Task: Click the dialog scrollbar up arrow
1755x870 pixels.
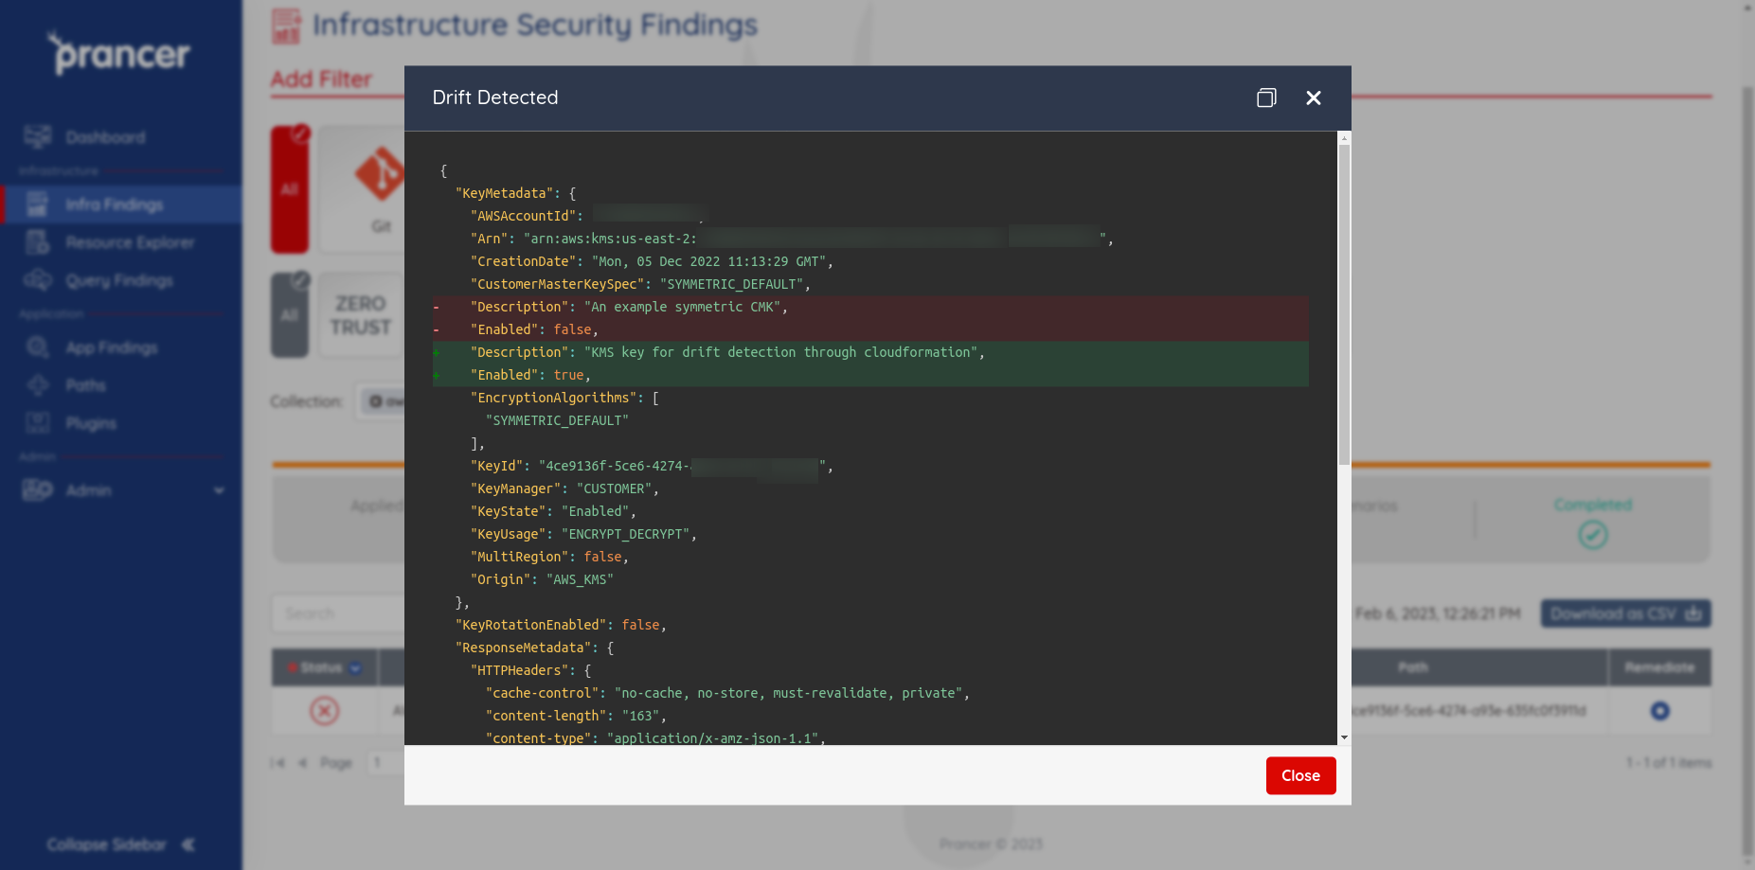Action: pos(1344,138)
